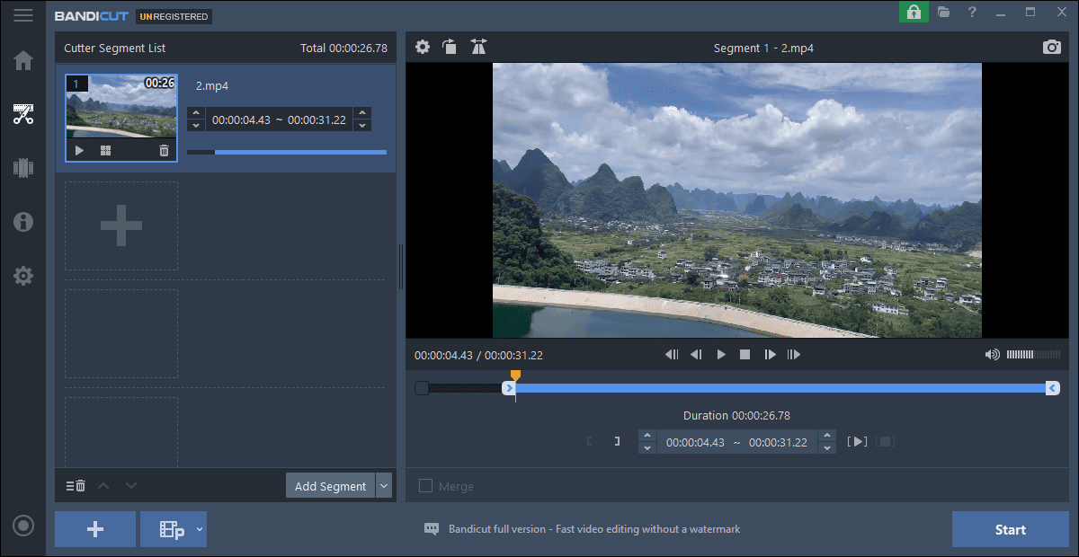Open the output format dropdown near plus button
Screen dimensions: 1079x557
point(174,529)
